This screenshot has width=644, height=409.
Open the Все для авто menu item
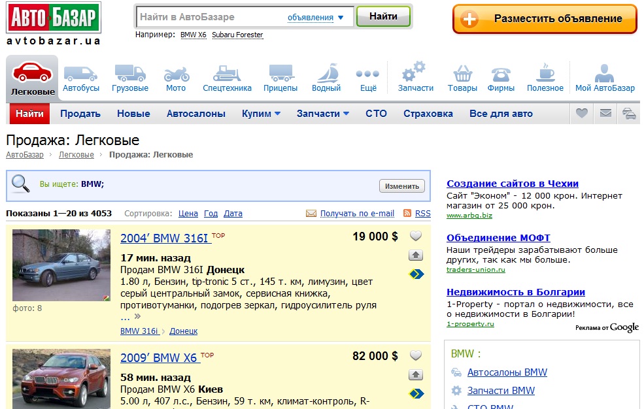(501, 114)
